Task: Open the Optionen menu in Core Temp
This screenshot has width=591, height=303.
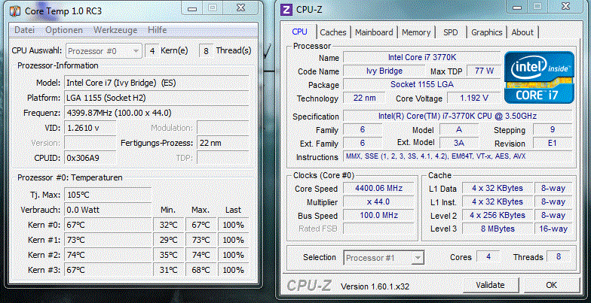Action: 64,30
